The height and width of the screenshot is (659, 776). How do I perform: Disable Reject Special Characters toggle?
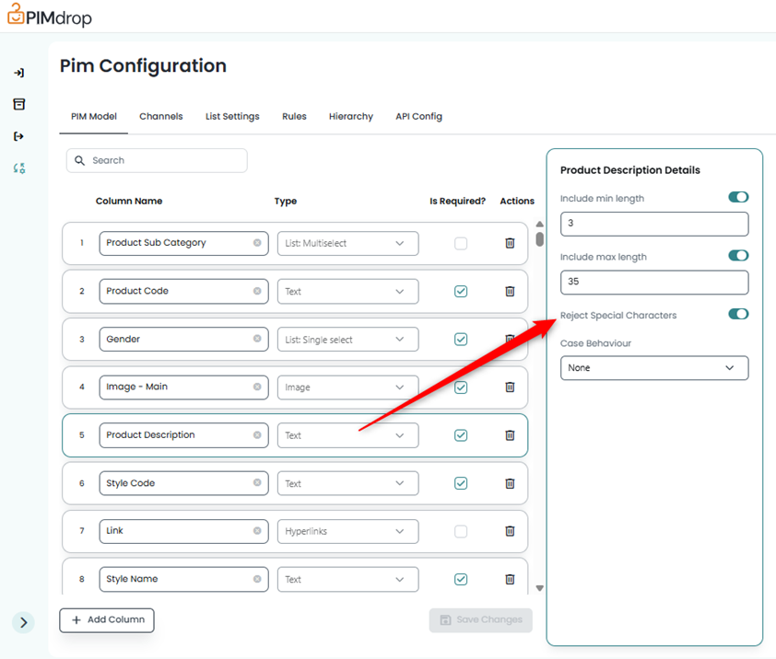737,314
